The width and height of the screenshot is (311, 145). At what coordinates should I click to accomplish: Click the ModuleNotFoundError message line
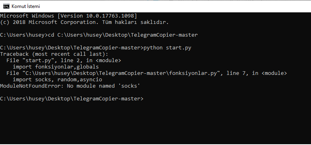point(70,86)
